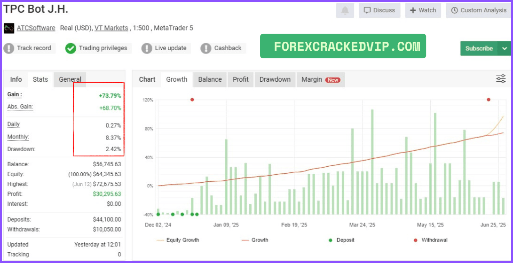Click the Tracking value 0

[119, 255]
